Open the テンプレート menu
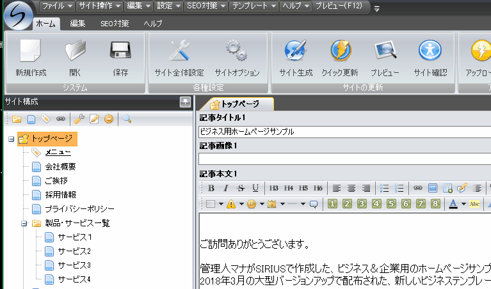Screen dimensions: 491x289 click(254, 6)
